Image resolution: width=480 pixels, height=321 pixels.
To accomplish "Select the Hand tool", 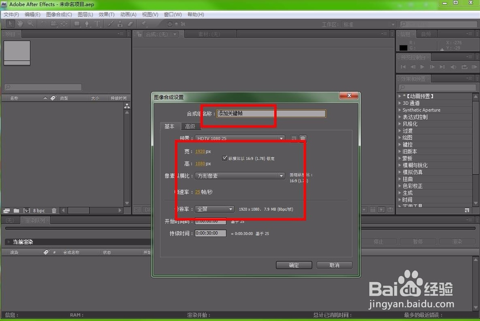I will click(x=20, y=24).
